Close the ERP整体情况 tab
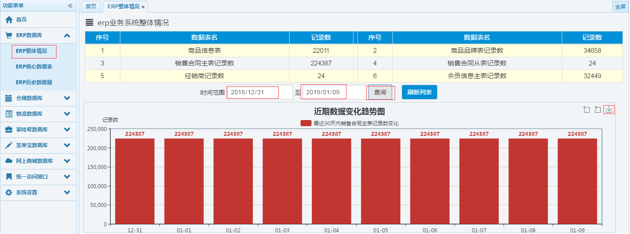Viewport: 630px width, 234px height. point(143,7)
